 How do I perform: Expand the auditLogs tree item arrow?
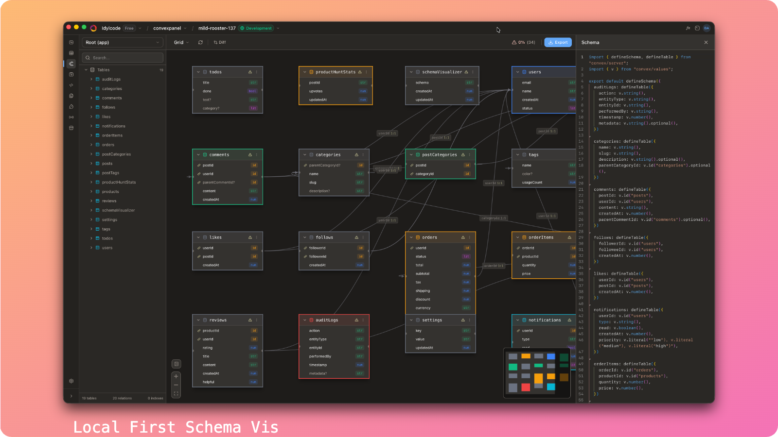click(91, 79)
